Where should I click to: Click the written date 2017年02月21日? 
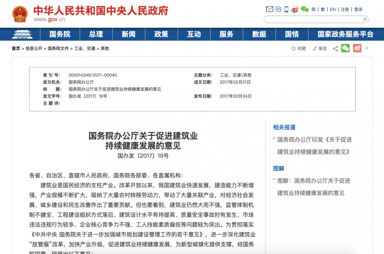pyautogui.click(x=235, y=82)
